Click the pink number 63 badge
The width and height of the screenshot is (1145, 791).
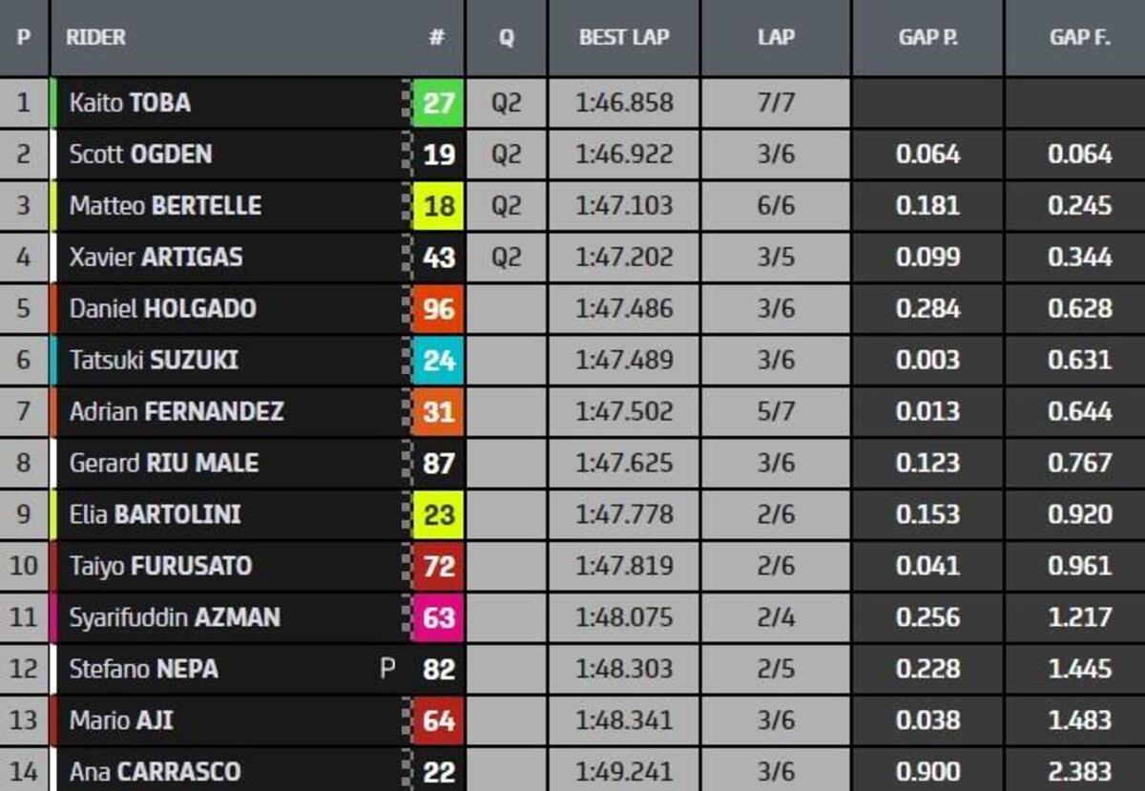tap(438, 618)
